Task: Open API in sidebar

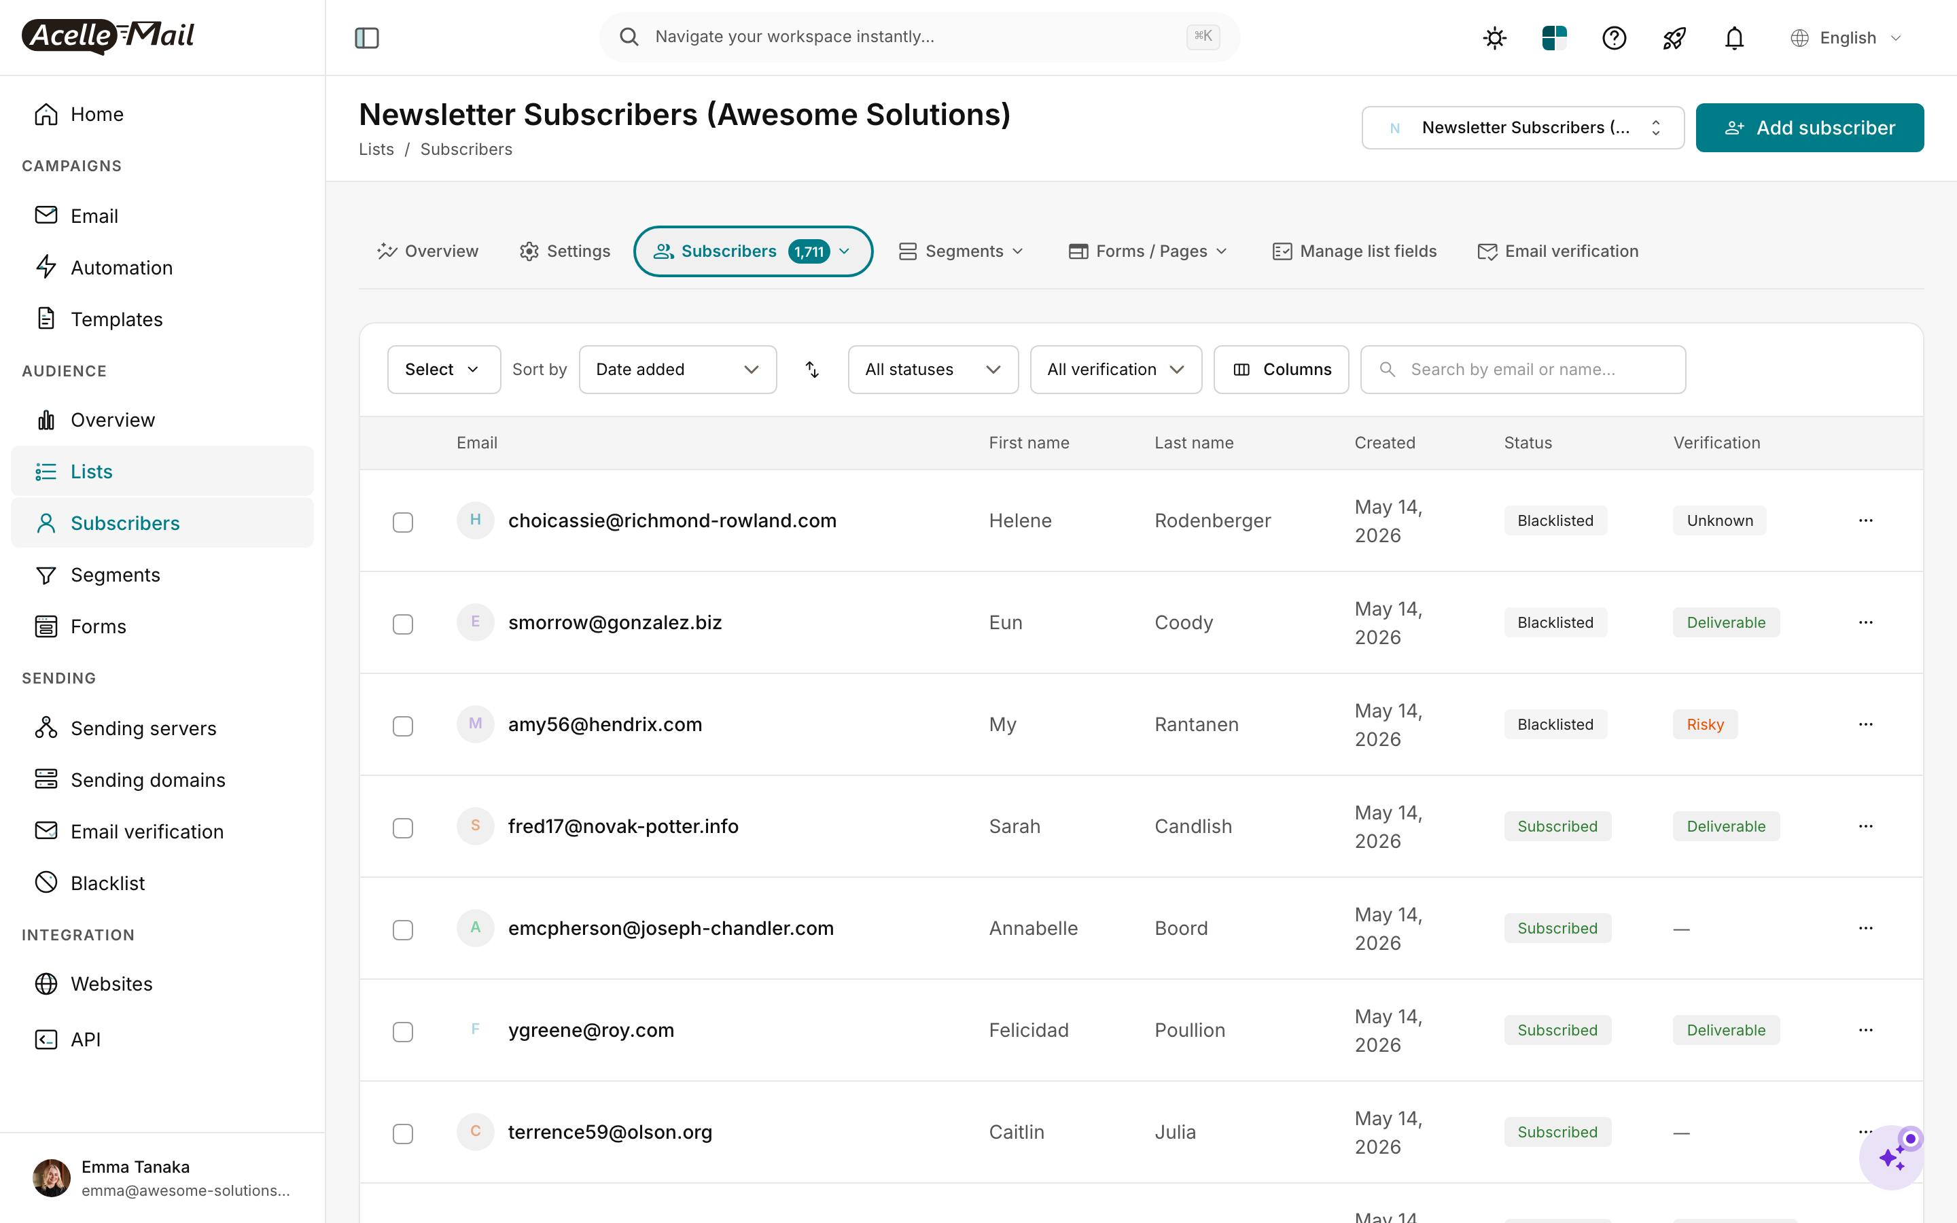Action: click(162, 1040)
